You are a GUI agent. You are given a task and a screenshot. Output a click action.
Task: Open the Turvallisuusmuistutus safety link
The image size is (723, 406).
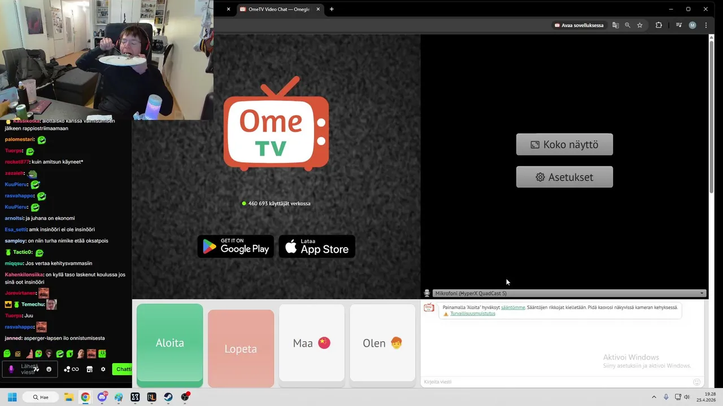(473, 314)
